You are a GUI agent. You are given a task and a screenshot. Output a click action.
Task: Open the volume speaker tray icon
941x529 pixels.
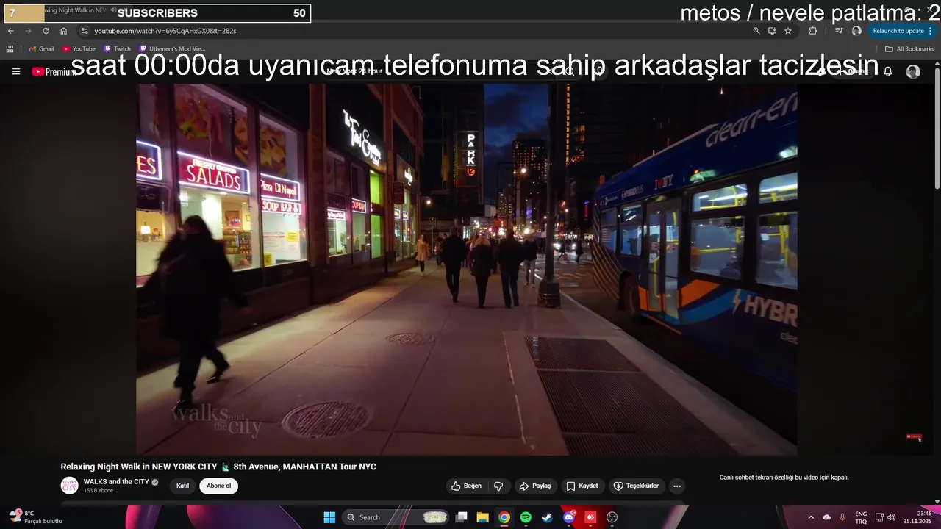pyautogui.click(x=891, y=517)
